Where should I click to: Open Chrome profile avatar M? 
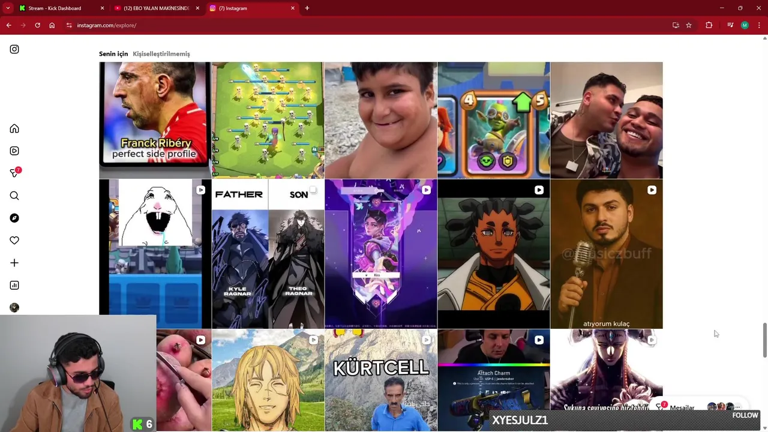pos(745,25)
